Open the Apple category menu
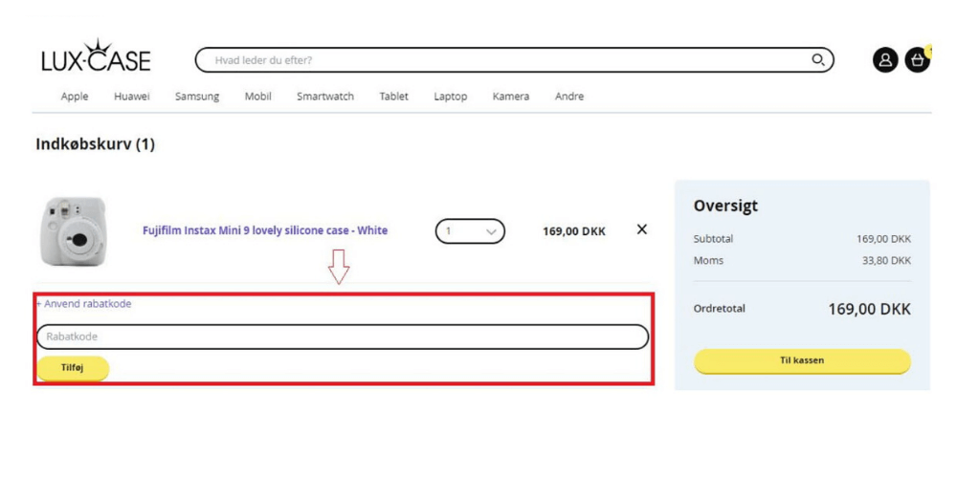This screenshot has width=957, height=478. click(75, 97)
